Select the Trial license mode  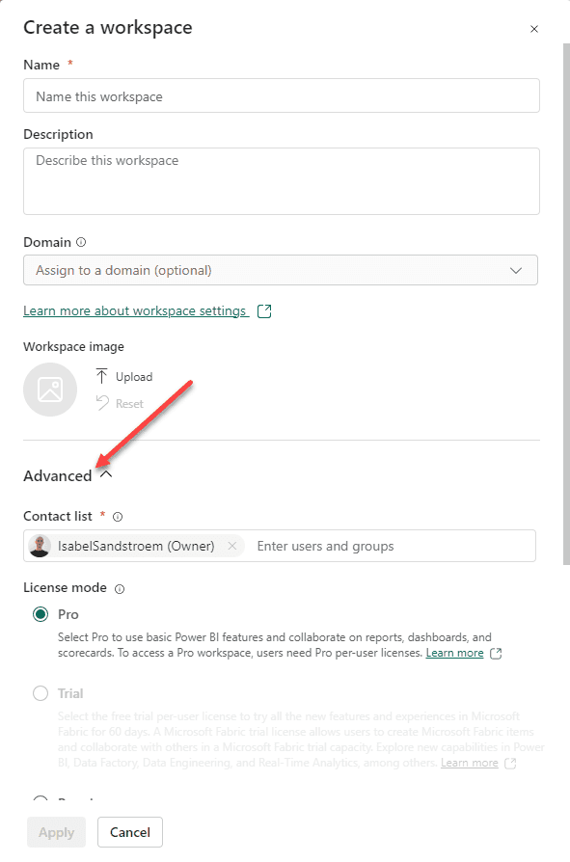(41, 693)
